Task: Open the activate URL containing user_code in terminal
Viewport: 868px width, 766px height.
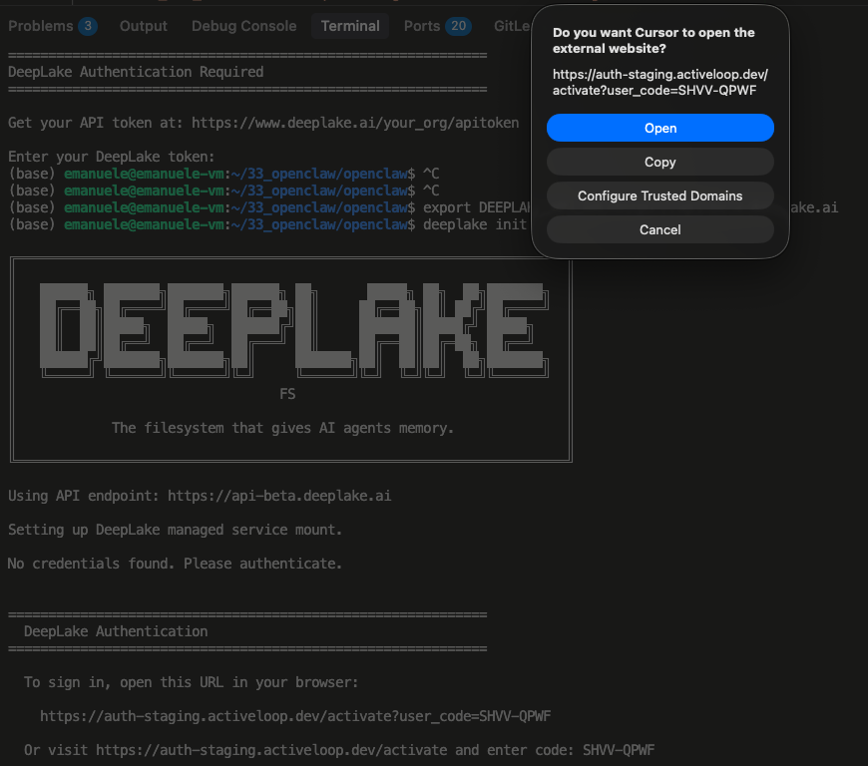Action: tap(295, 716)
